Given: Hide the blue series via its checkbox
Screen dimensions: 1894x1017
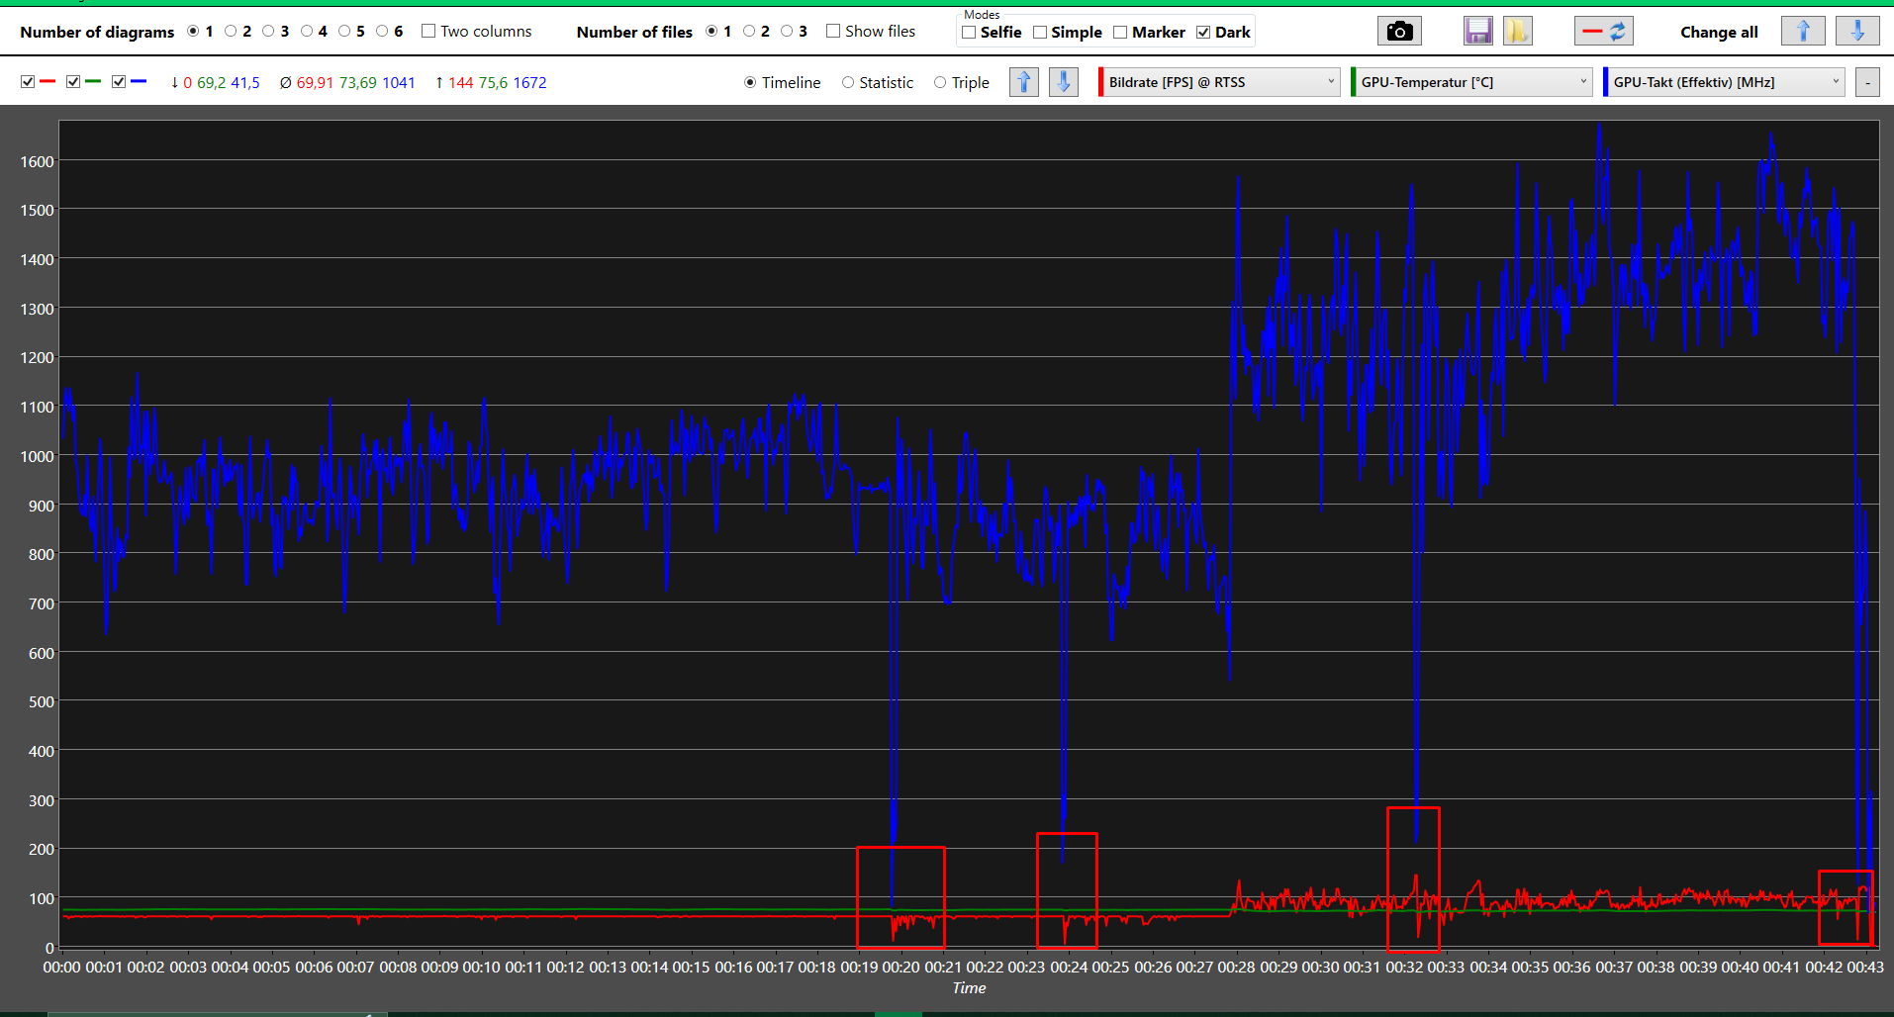Looking at the screenshot, I should [x=119, y=82].
